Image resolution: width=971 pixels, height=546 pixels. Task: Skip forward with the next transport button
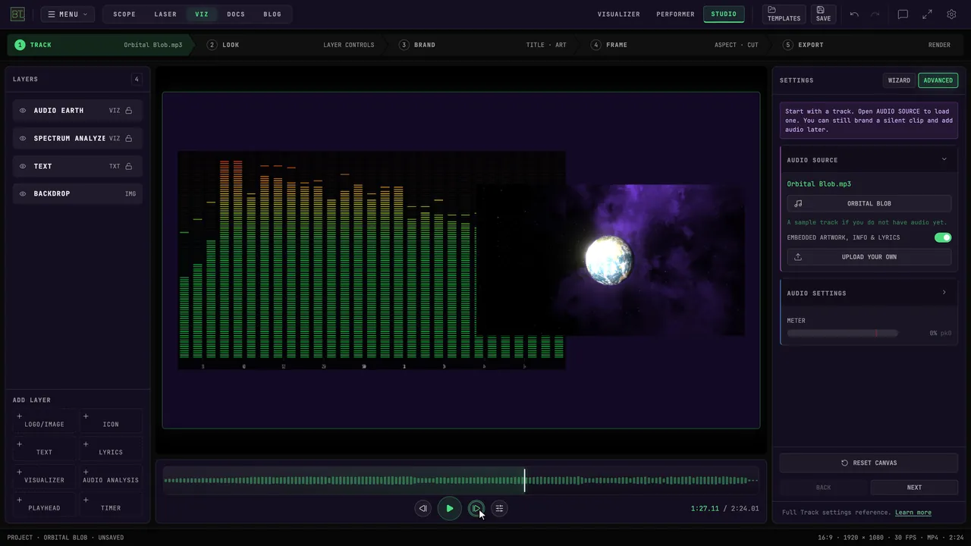[x=476, y=508]
